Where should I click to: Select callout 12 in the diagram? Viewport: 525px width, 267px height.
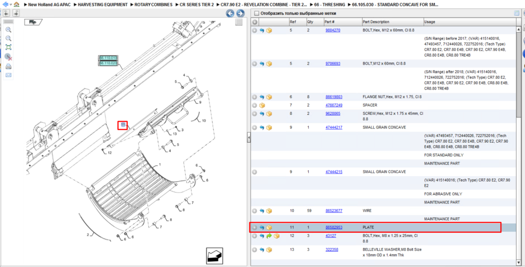[x=110, y=153]
